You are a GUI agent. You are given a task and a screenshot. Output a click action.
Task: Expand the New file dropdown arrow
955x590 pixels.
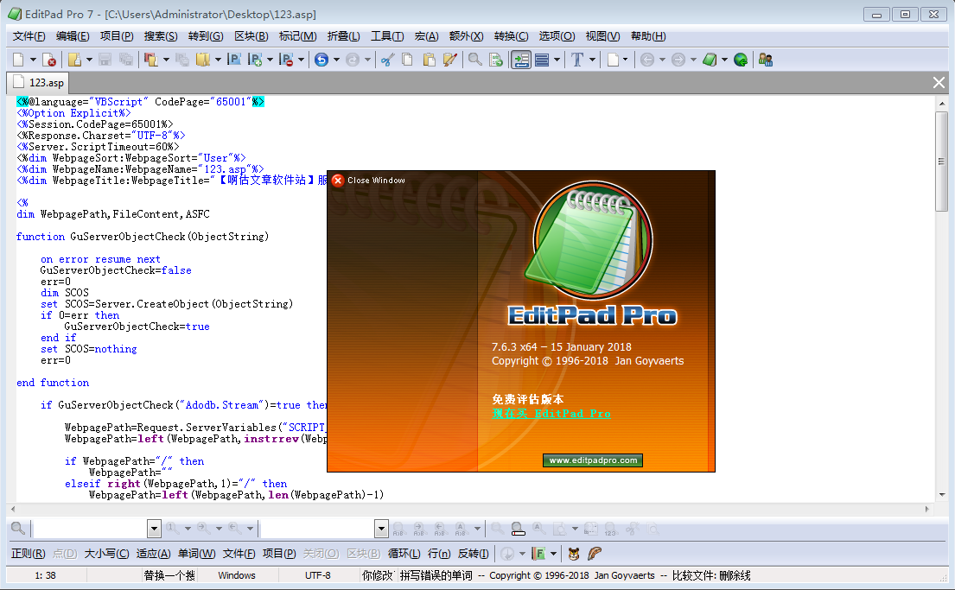(x=33, y=60)
